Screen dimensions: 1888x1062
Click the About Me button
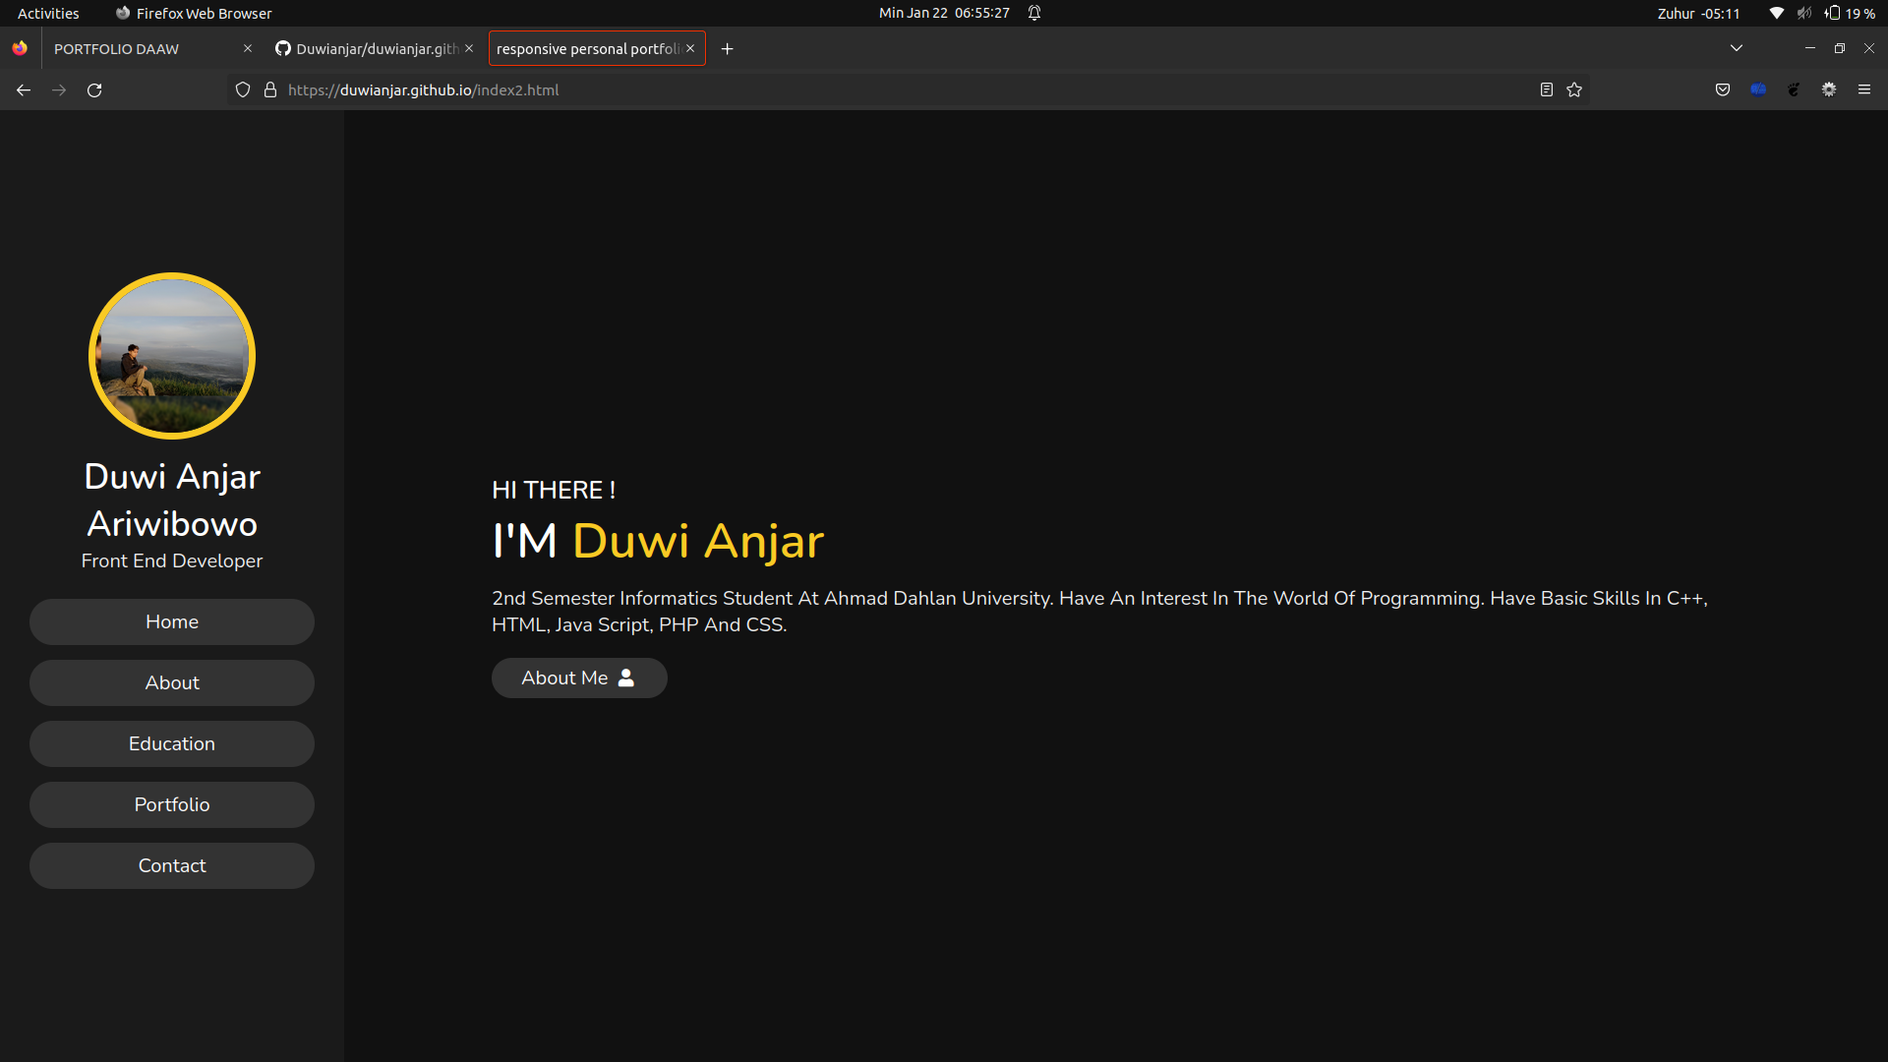pos(579,678)
